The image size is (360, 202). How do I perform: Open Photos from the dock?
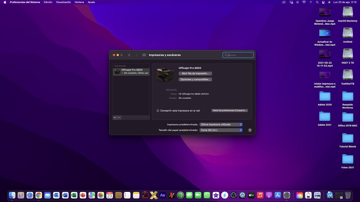101,195
